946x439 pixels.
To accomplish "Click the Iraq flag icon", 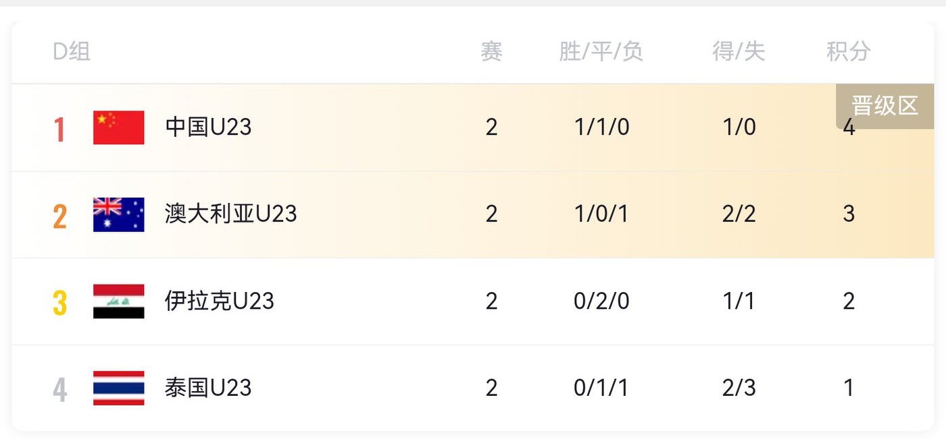I will click(118, 301).
